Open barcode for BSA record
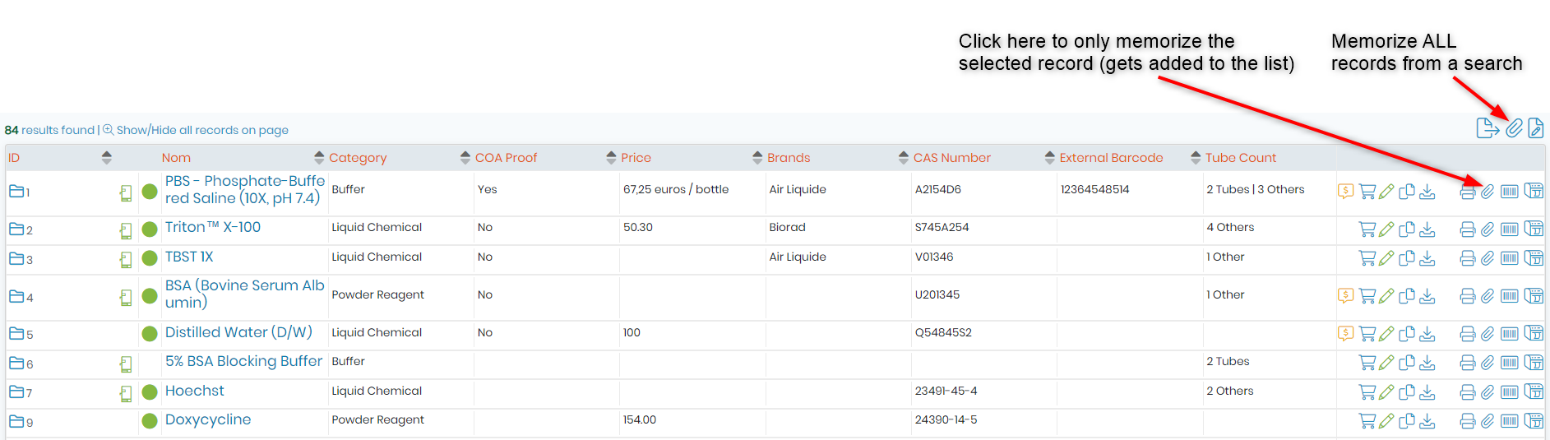The width and height of the screenshot is (1550, 440). click(1509, 296)
